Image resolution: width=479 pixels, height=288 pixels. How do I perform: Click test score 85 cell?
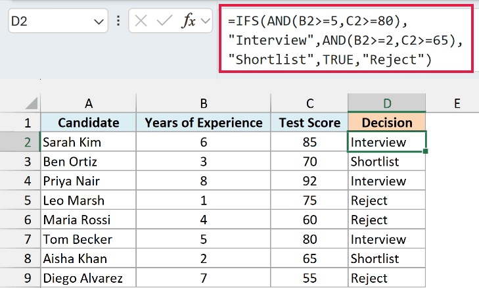click(309, 142)
